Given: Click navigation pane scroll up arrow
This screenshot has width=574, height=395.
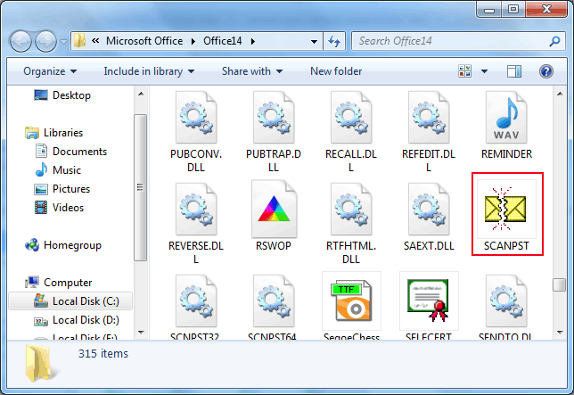Looking at the screenshot, I should tap(141, 95).
